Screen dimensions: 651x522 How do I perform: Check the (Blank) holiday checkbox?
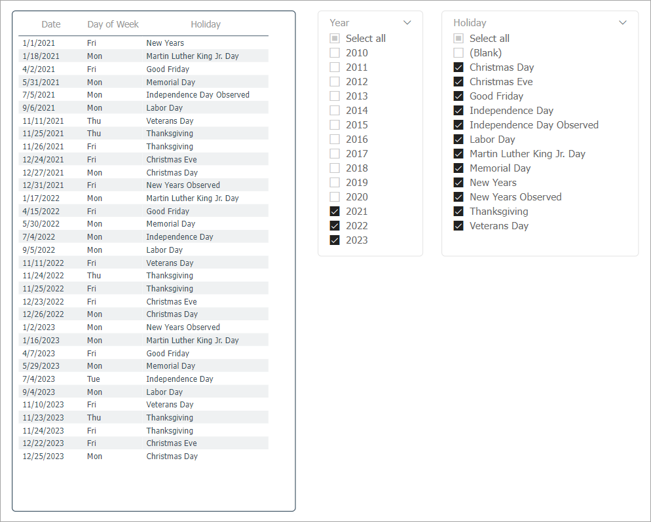click(x=458, y=53)
